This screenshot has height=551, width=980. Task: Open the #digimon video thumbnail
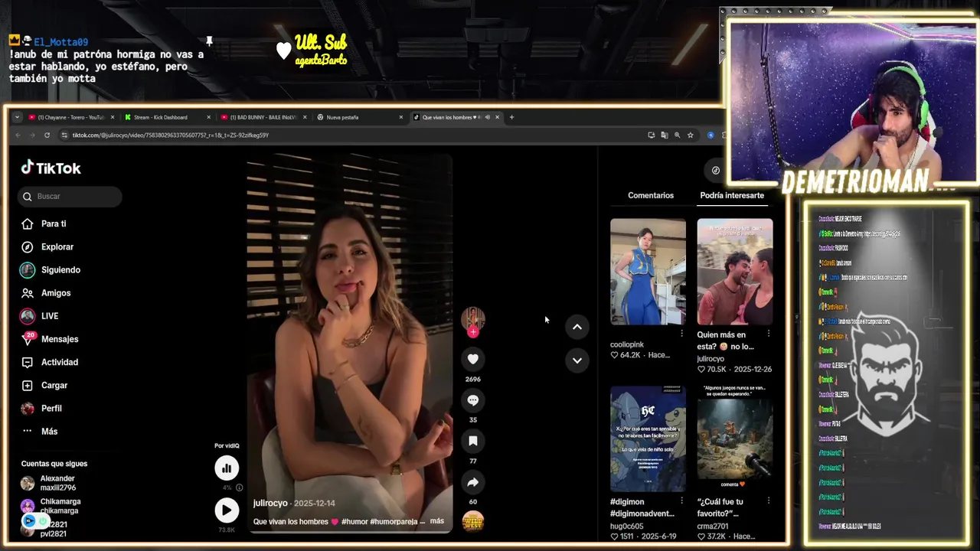(648, 439)
